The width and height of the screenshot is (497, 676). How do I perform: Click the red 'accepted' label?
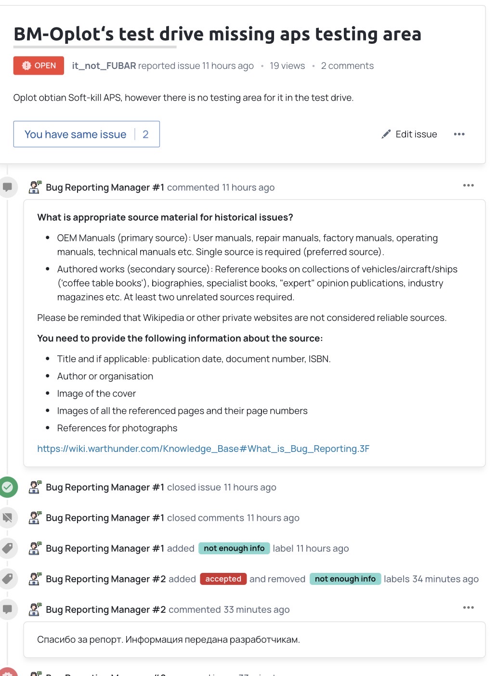[223, 579]
